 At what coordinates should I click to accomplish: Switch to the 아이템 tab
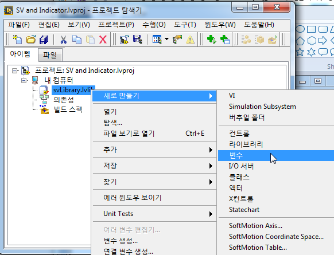tap(20, 54)
